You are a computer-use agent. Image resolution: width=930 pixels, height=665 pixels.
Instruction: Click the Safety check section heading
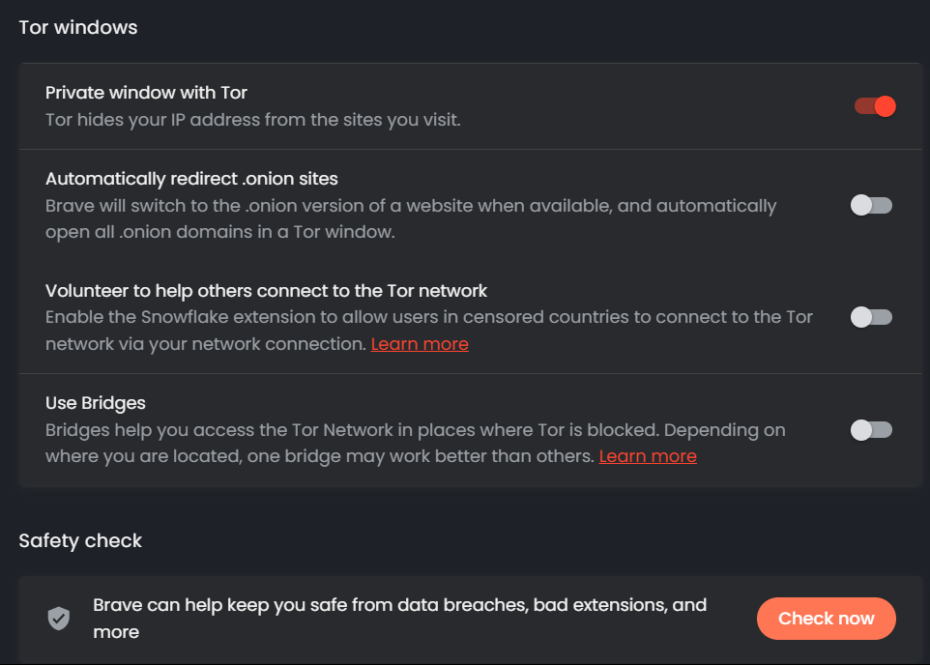tap(80, 541)
